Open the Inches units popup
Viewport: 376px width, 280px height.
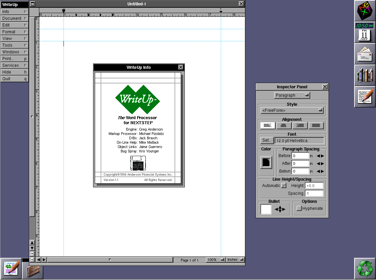pos(235,260)
